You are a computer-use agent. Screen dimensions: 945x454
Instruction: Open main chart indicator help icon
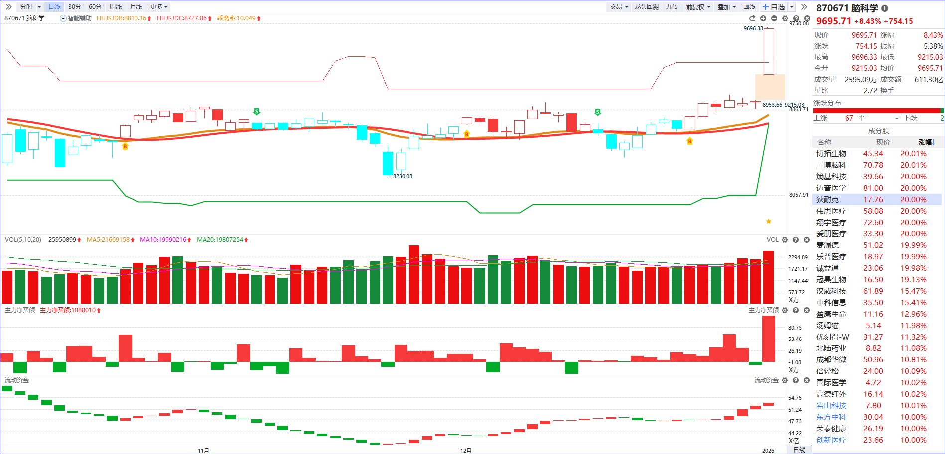796,18
